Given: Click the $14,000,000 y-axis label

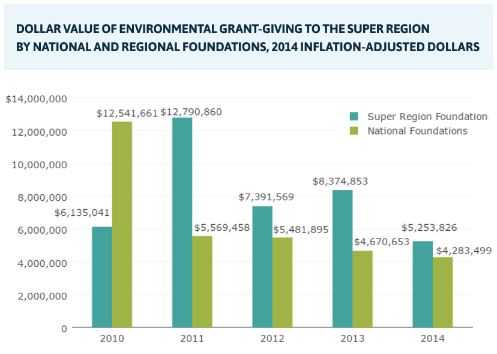Looking at the screenshot, I should [36, 99].
